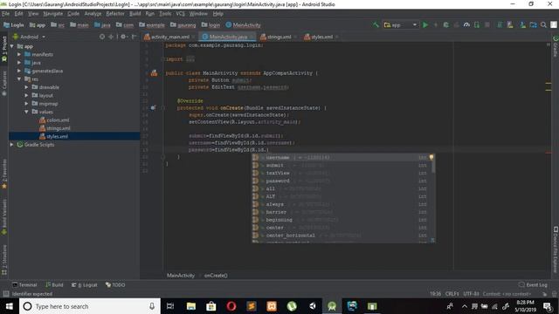Click the Stop button in toolbar

(487, 25)
